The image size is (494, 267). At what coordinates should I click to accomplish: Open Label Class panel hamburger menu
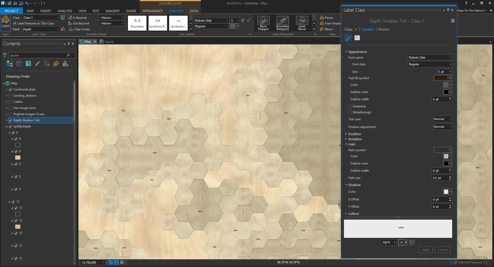pos(453,21)
